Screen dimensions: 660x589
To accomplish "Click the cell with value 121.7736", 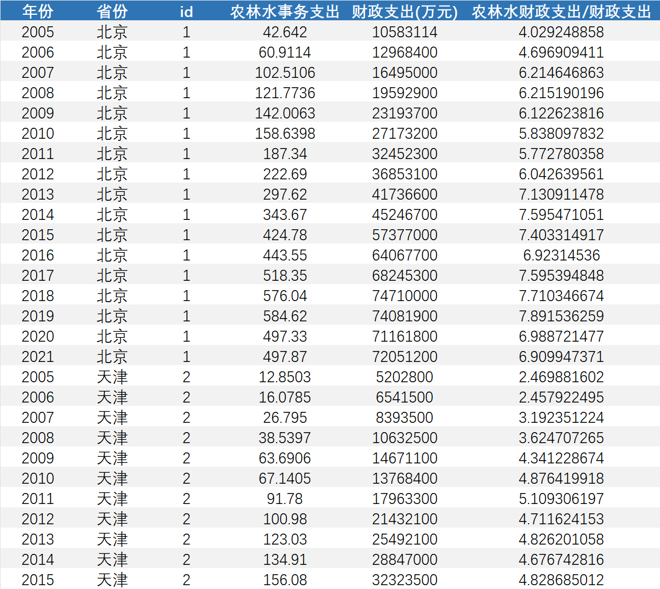I will click(x=285, y=93).
